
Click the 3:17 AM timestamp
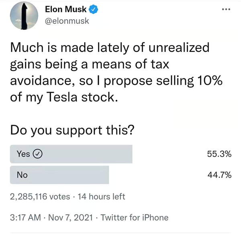pyautogui.click(x=26, y=218)
